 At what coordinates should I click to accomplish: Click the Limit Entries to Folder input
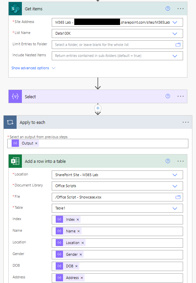point(117,45)
